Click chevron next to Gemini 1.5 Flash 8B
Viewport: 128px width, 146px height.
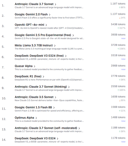[x=54, y=107]
